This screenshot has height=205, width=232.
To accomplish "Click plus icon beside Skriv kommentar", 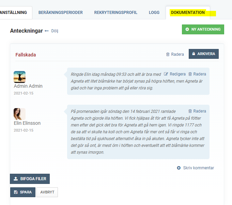I will point(179,168).
